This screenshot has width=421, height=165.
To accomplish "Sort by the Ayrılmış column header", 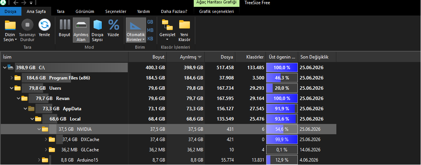I will tap(186, 57).
